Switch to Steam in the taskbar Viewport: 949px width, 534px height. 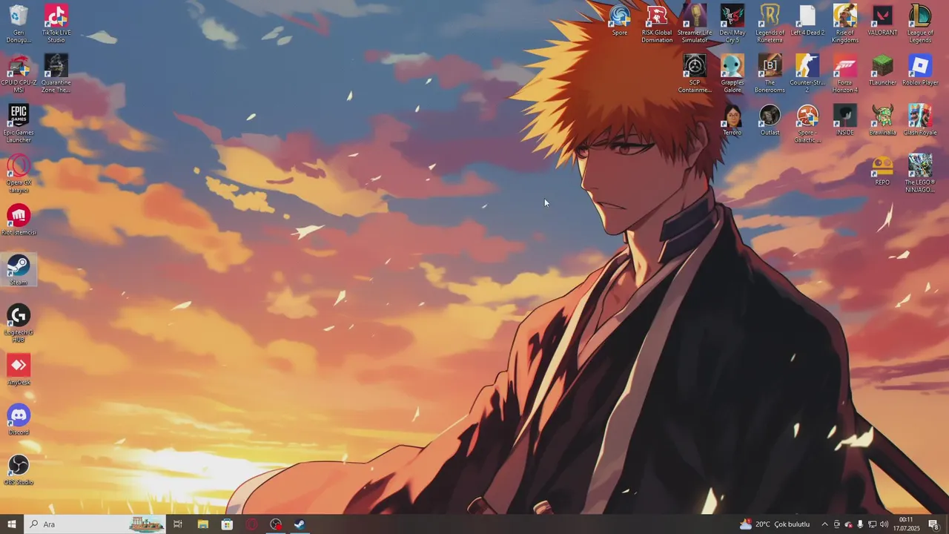pos(300,524)
